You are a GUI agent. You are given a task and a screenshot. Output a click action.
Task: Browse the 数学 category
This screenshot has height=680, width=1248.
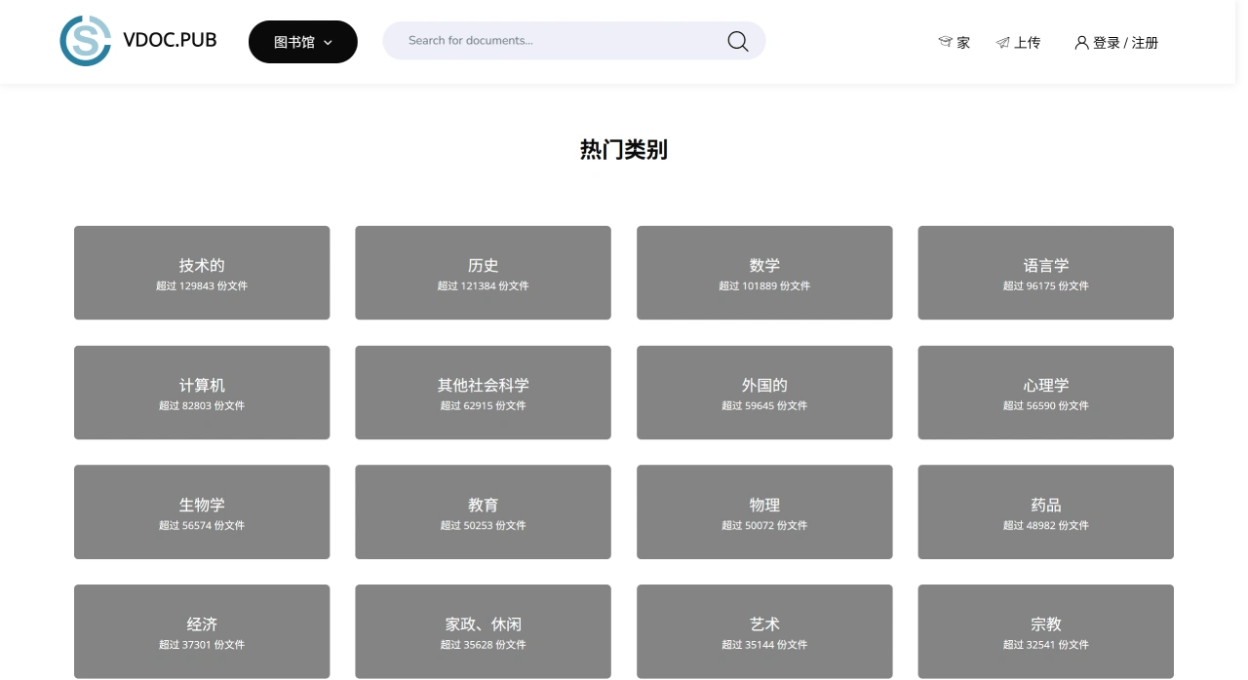764,273
